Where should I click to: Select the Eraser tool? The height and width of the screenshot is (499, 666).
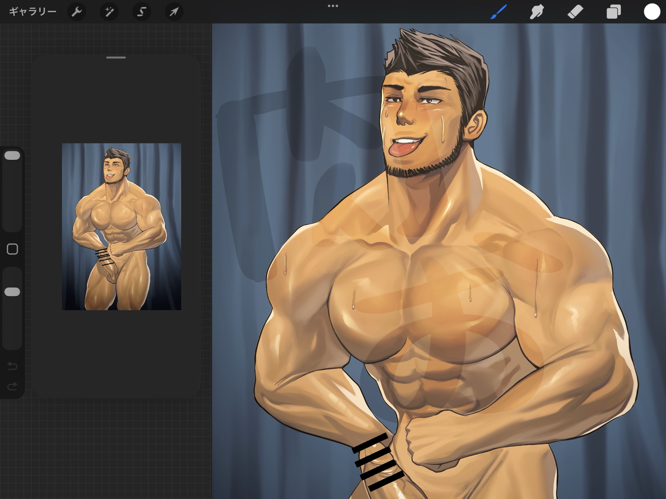(575, 12)
